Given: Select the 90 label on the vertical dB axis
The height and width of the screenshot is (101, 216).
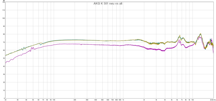Looking at the screenshot, I should tap(4, 26).
